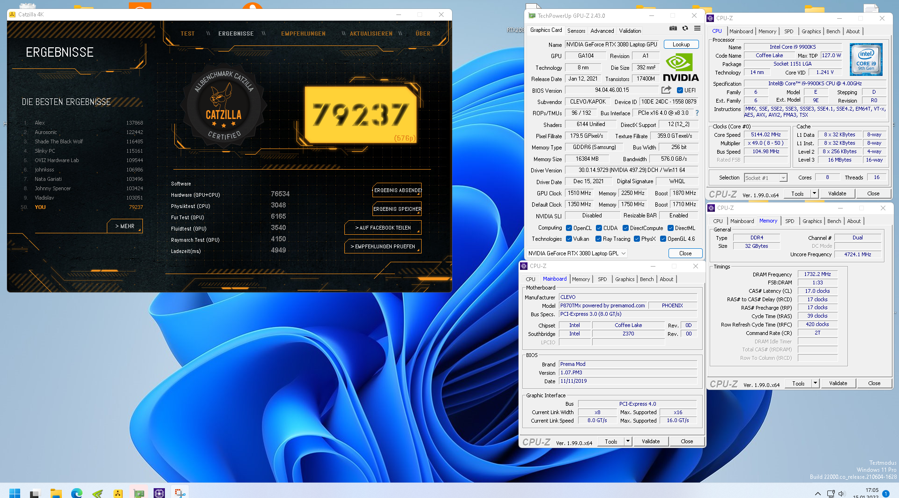Open the Windows Start menu
The width and height of the screenshot is (899, 498).
(x=15, y=492)
